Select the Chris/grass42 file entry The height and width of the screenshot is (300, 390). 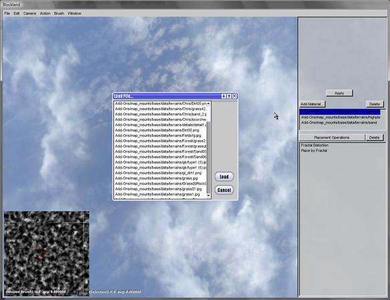pyautogui.click(x=161, y=109)
